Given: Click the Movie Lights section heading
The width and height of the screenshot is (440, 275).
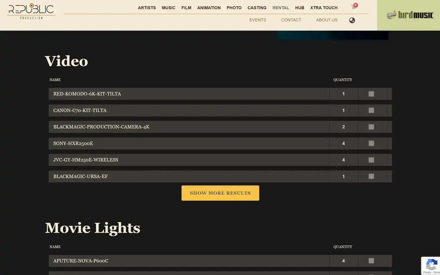Looking at the screenshot, I should click(93, 228).
